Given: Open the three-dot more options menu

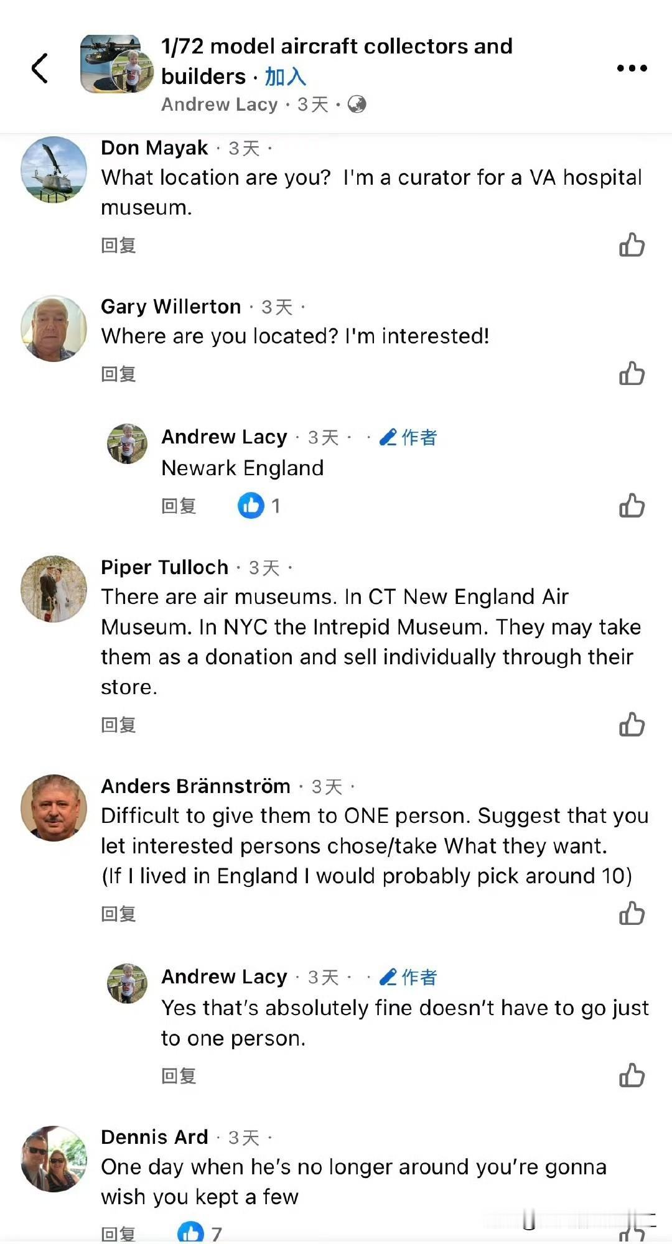Looking at the screenshot, I should click(x=632, y=68).
